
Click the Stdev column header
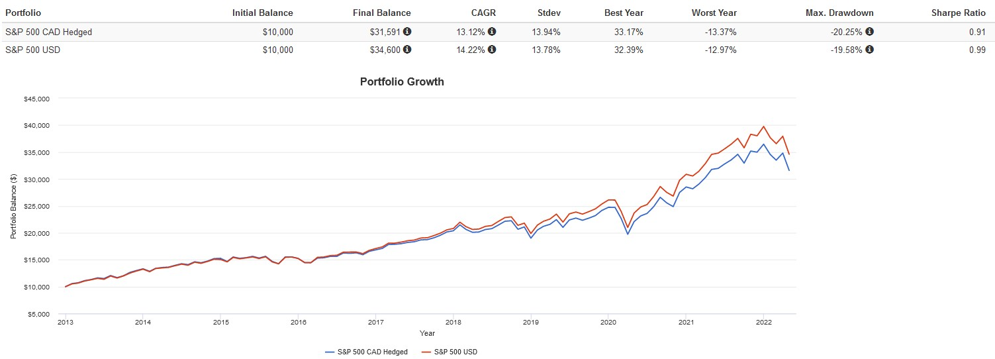pos(548,13)
